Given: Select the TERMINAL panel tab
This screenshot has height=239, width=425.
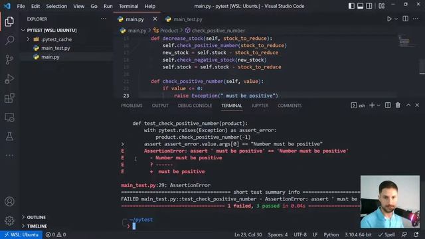Looking at the screenshot, I should tap(232, 106).
